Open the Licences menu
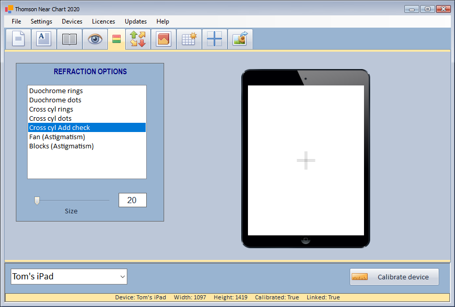 point(103,21)
